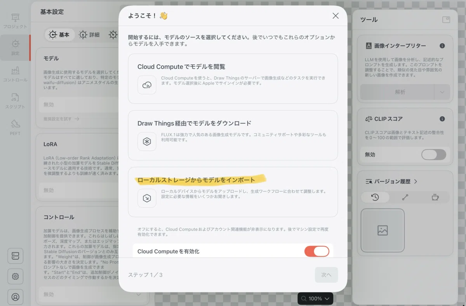Image resolution: width=466 pixels, height=306 pixels.
Task: Choose Cloud Computeでモデルを閲覧 option
Action: click(233, 79)
